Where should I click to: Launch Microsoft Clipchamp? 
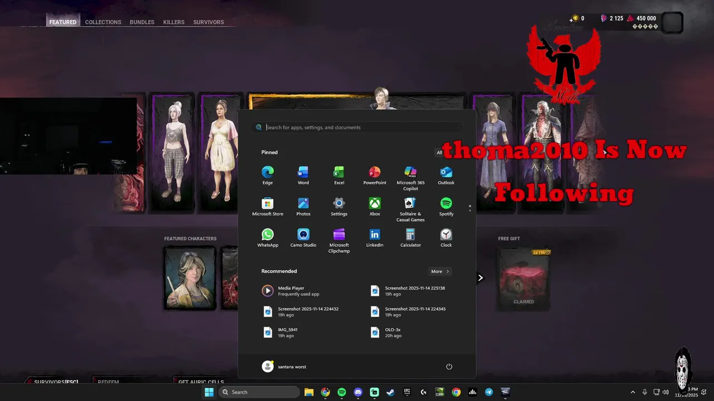[339, 241]
